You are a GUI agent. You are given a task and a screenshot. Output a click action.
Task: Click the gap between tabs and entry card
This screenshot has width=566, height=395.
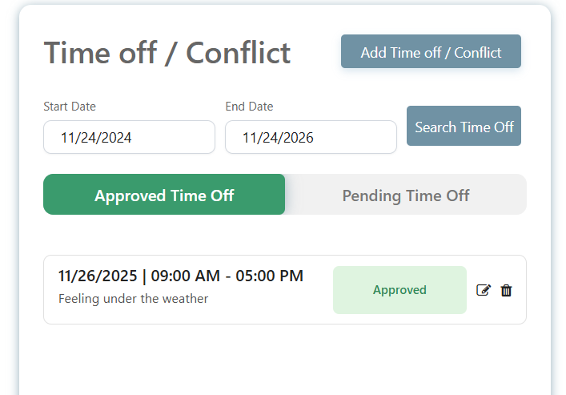(284, 235)
